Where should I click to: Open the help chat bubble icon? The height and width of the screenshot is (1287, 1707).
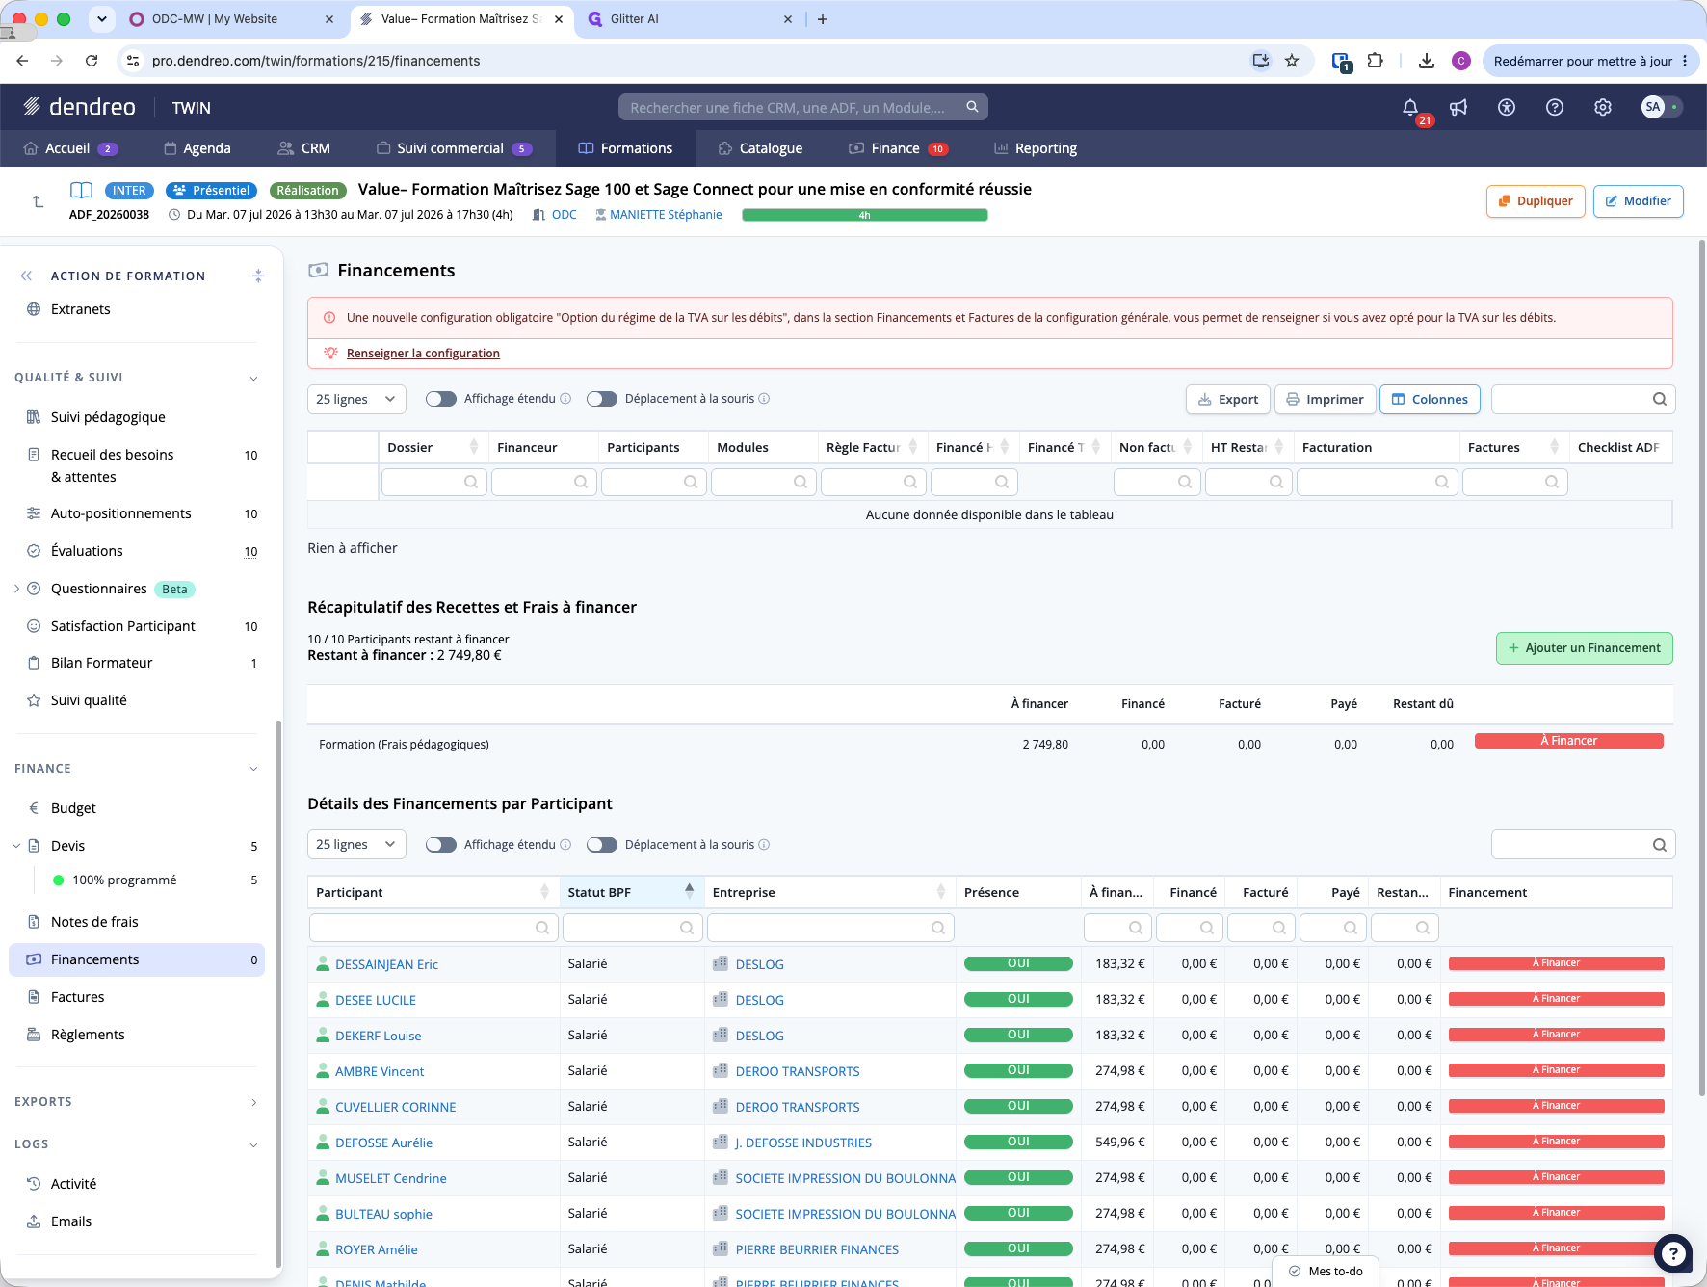1673,1253
